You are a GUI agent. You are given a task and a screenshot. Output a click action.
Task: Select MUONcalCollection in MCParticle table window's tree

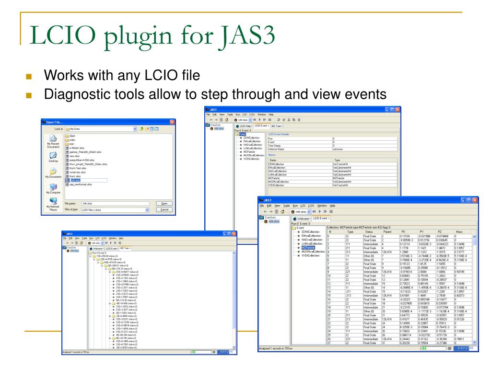[313, 252]
